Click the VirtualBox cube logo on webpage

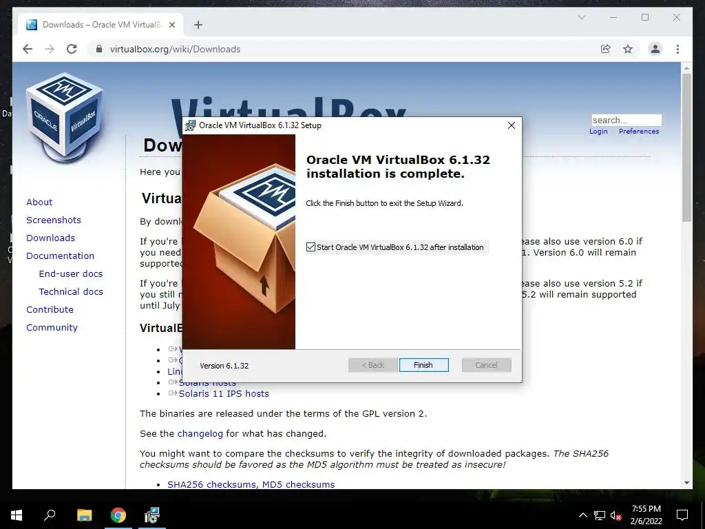[x=65, y=117]
